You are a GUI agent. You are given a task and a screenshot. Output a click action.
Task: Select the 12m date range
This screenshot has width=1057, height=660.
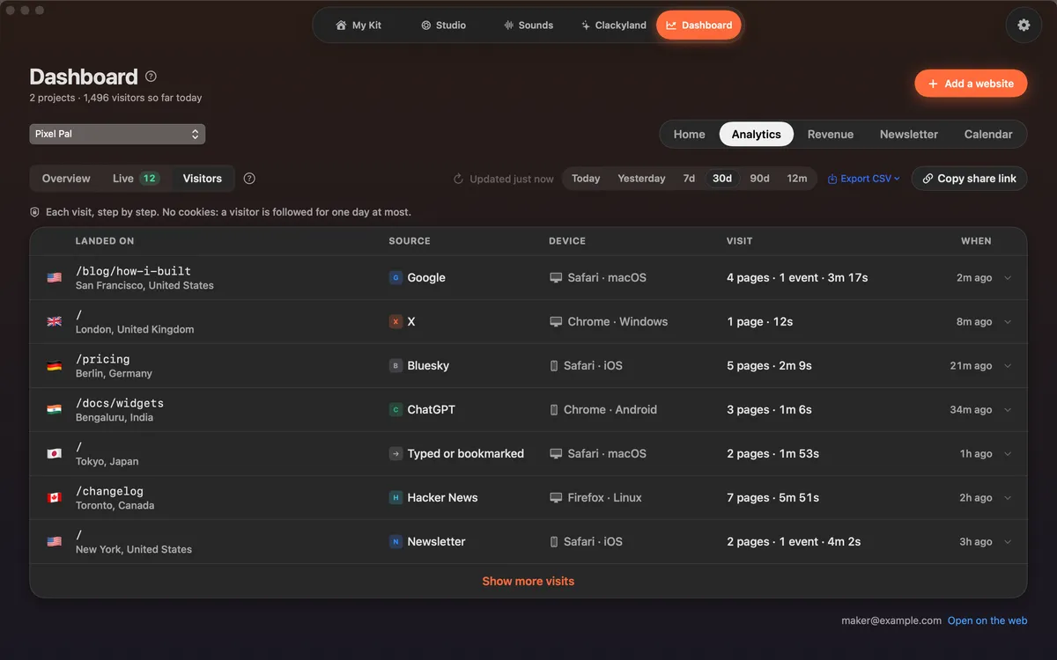[797, 179]
